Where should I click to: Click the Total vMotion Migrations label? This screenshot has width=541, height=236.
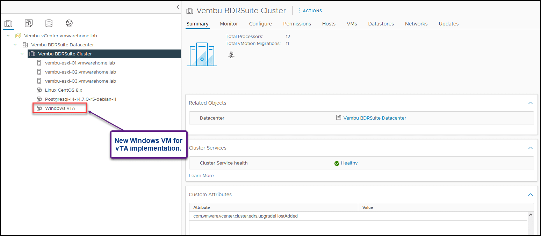253,44
